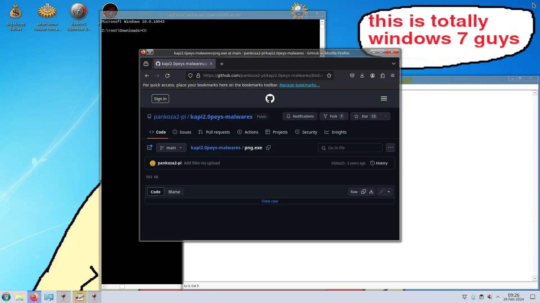Click the GitHub logo
This screenshot has width=540, height=303.
click(x=270, y=98)
